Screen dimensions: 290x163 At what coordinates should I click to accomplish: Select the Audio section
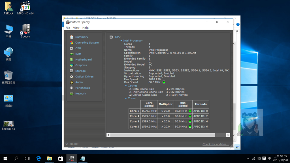pyautogui.click(x=79, y=82)
